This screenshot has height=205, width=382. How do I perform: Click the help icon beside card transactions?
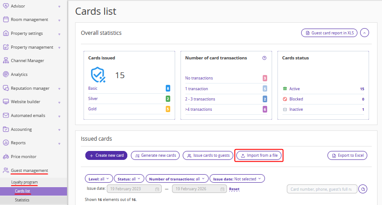point(264,58)
